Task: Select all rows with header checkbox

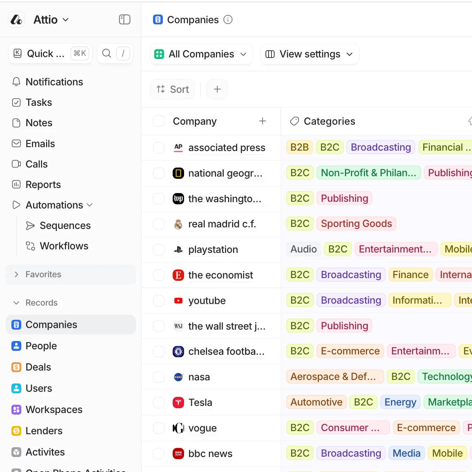Action: click(159, 121)
